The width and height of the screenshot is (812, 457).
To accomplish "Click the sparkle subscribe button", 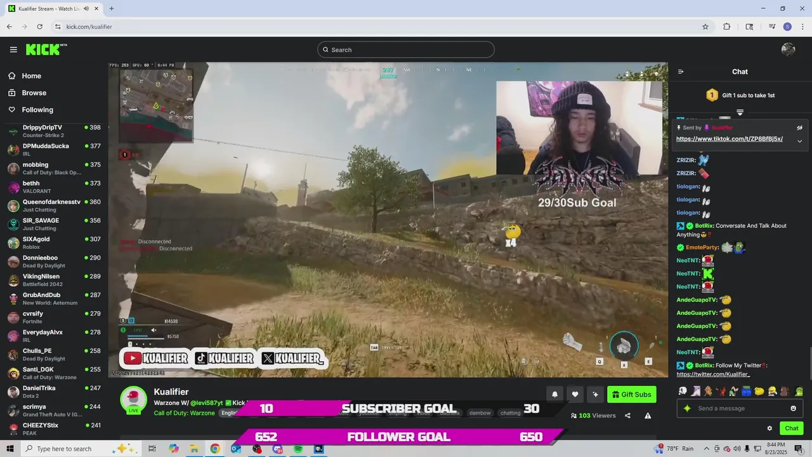I will click(595, 394).
